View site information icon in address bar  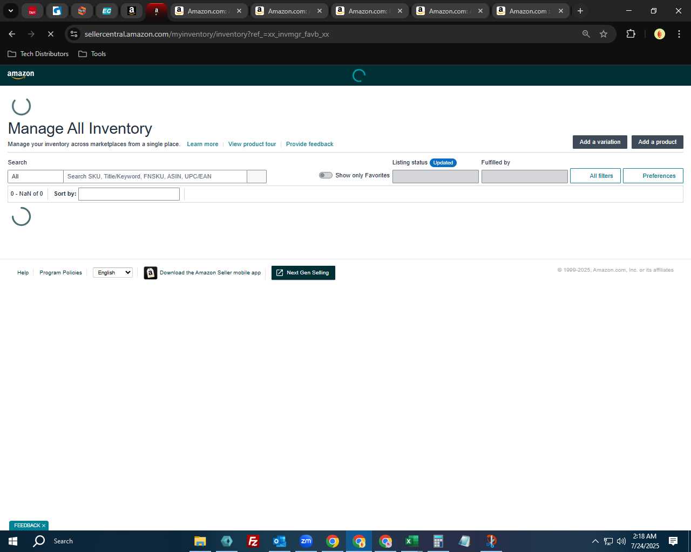(x=74, y=34)
